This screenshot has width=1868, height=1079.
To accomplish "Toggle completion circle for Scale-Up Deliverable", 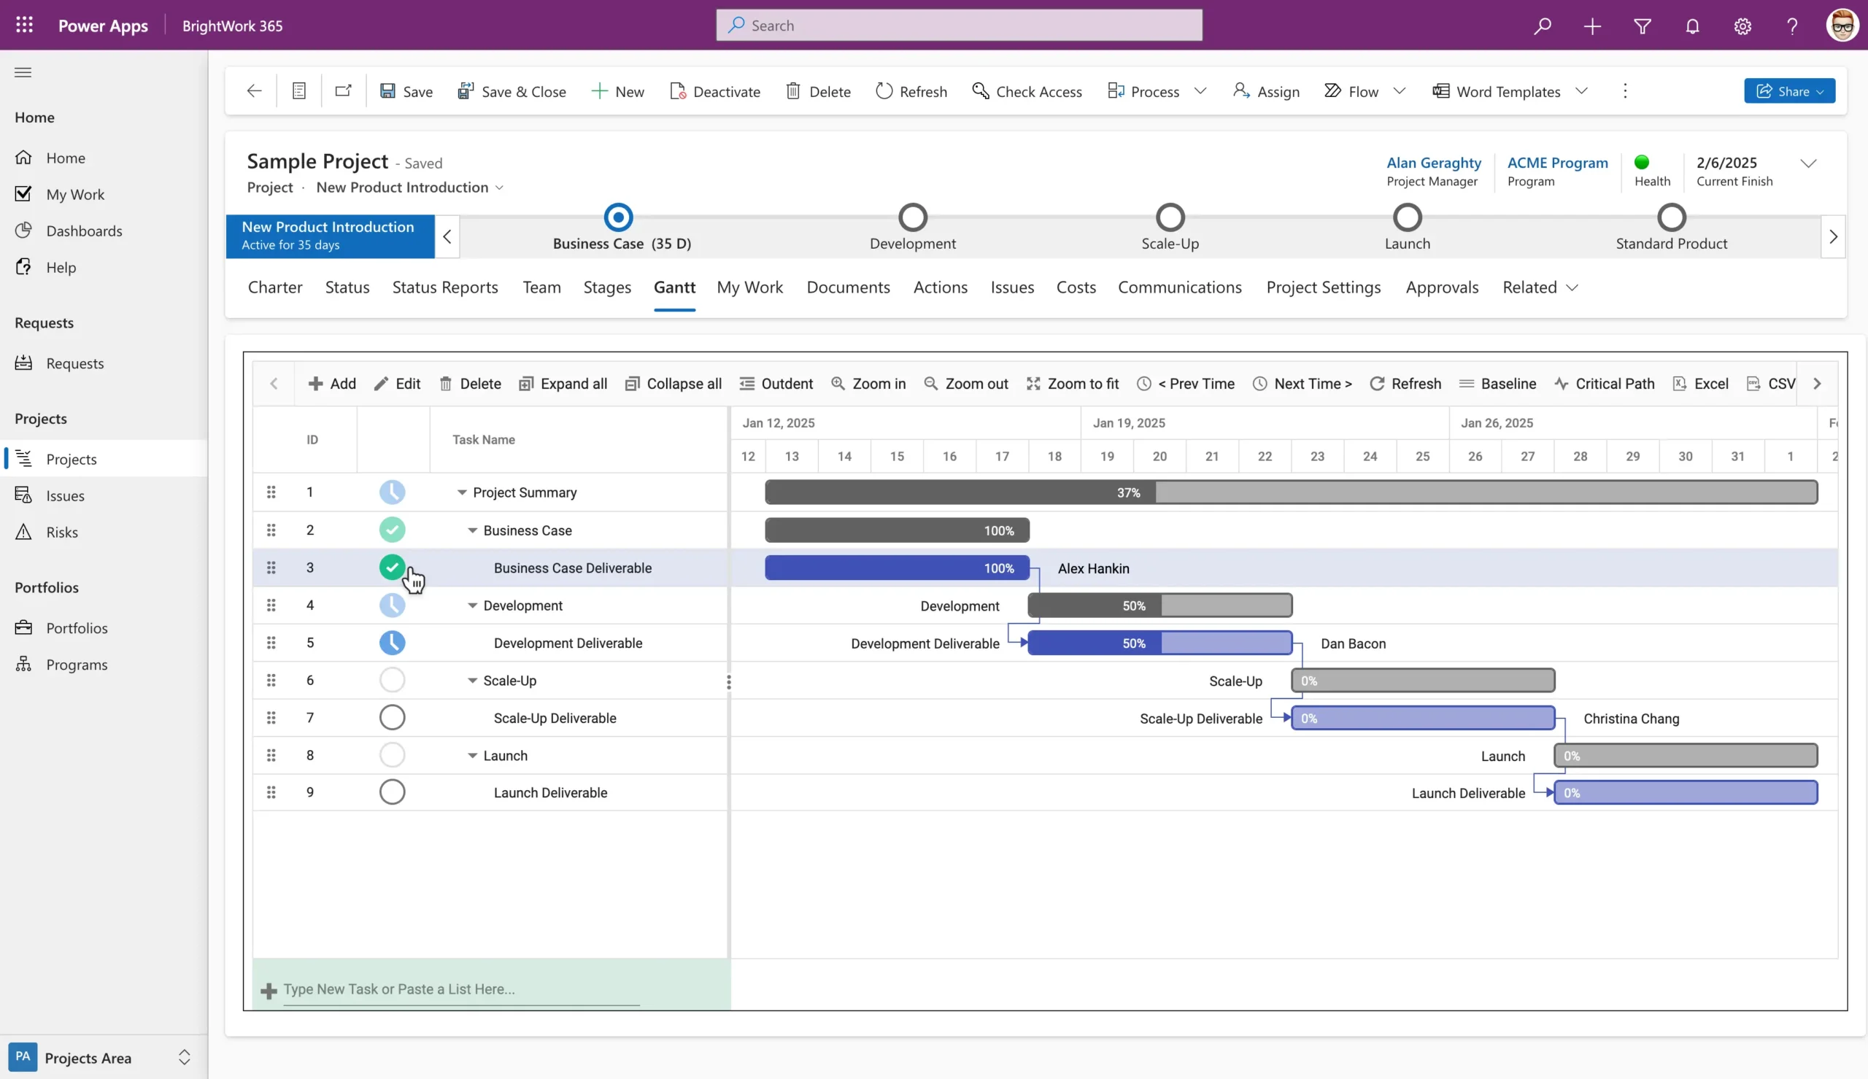I will pos(392,717).
